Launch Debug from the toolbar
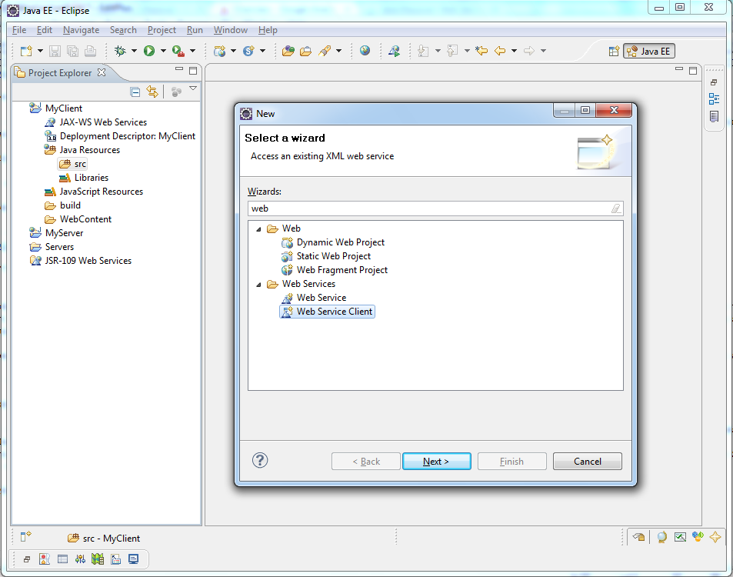The width and height of the screenshot is (733, 577). (x=121, y=51)
